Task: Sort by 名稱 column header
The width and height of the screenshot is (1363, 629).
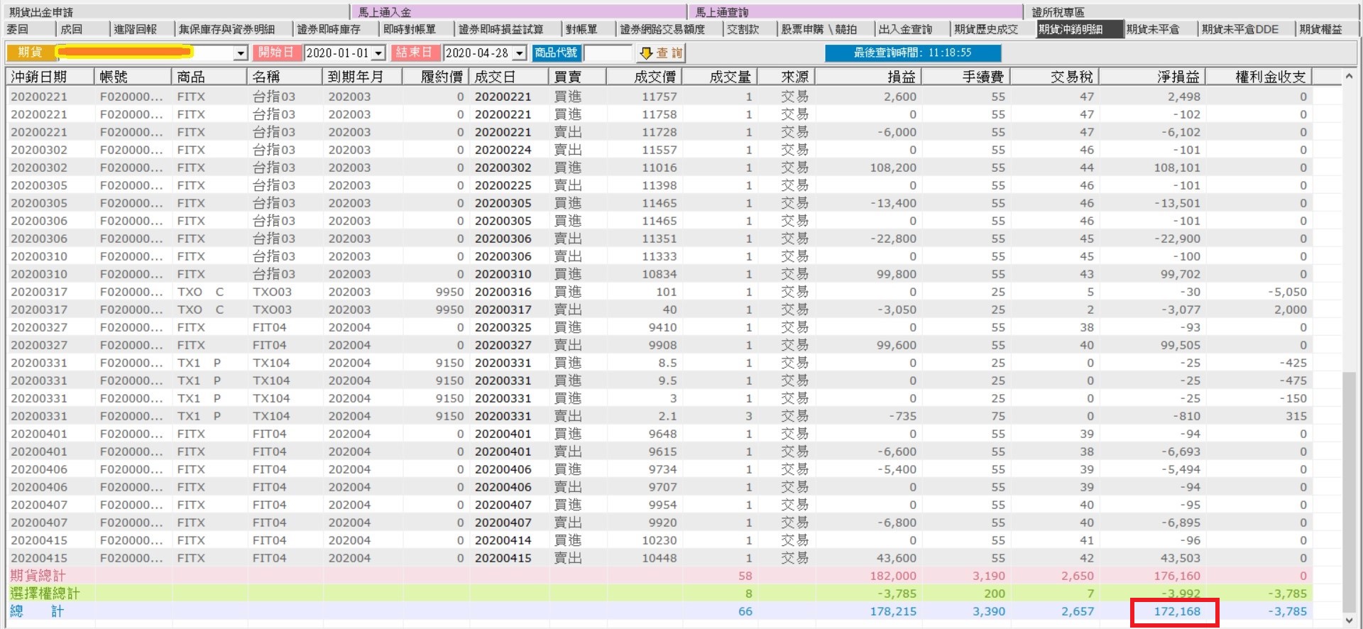Action: (x=285, y=77)
